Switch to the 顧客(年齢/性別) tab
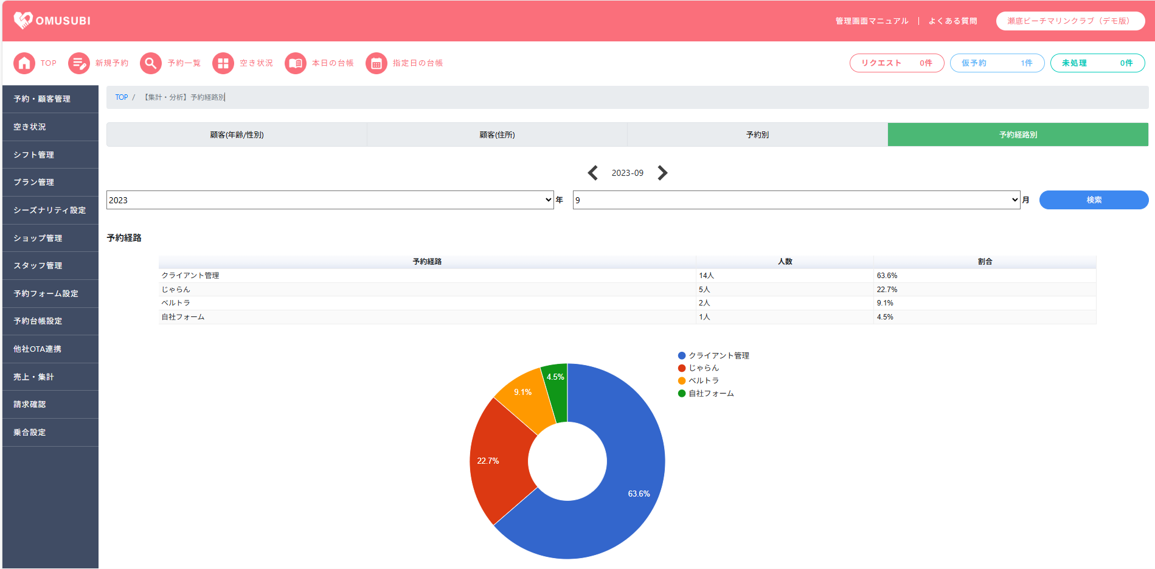Image resolution: width=1155 pixels, height=569 pixels. point(237,135)
